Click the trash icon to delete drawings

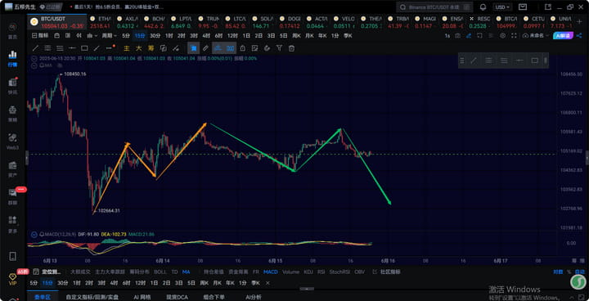(291, 48)
